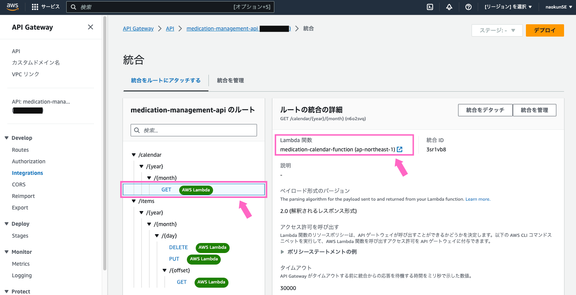Open the help question mark icon
This screenshot has height=295, width=576.
click(x=469, y=7)
